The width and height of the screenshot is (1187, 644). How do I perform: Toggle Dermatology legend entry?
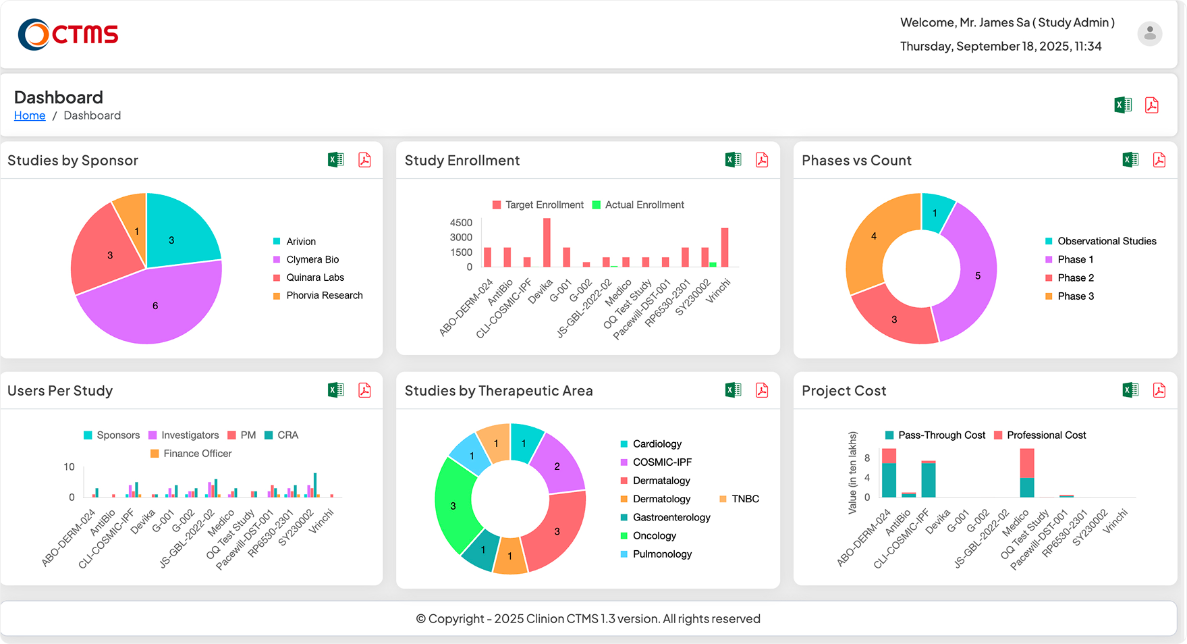655,498
